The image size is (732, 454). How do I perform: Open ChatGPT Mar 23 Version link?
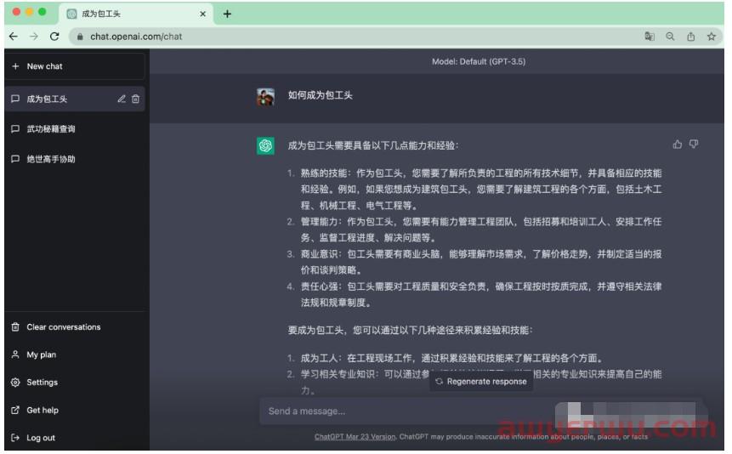click(355, 437)
